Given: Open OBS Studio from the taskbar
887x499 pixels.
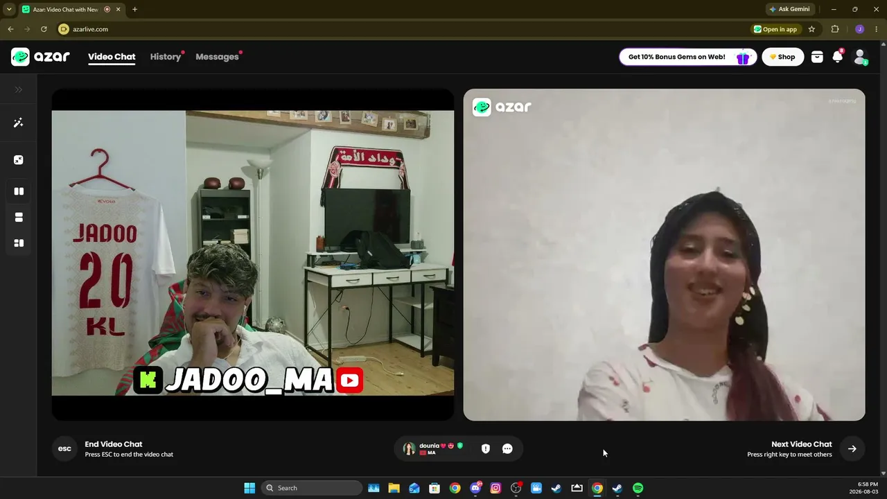Looking at the screenshot, I should tap(516, 488).
